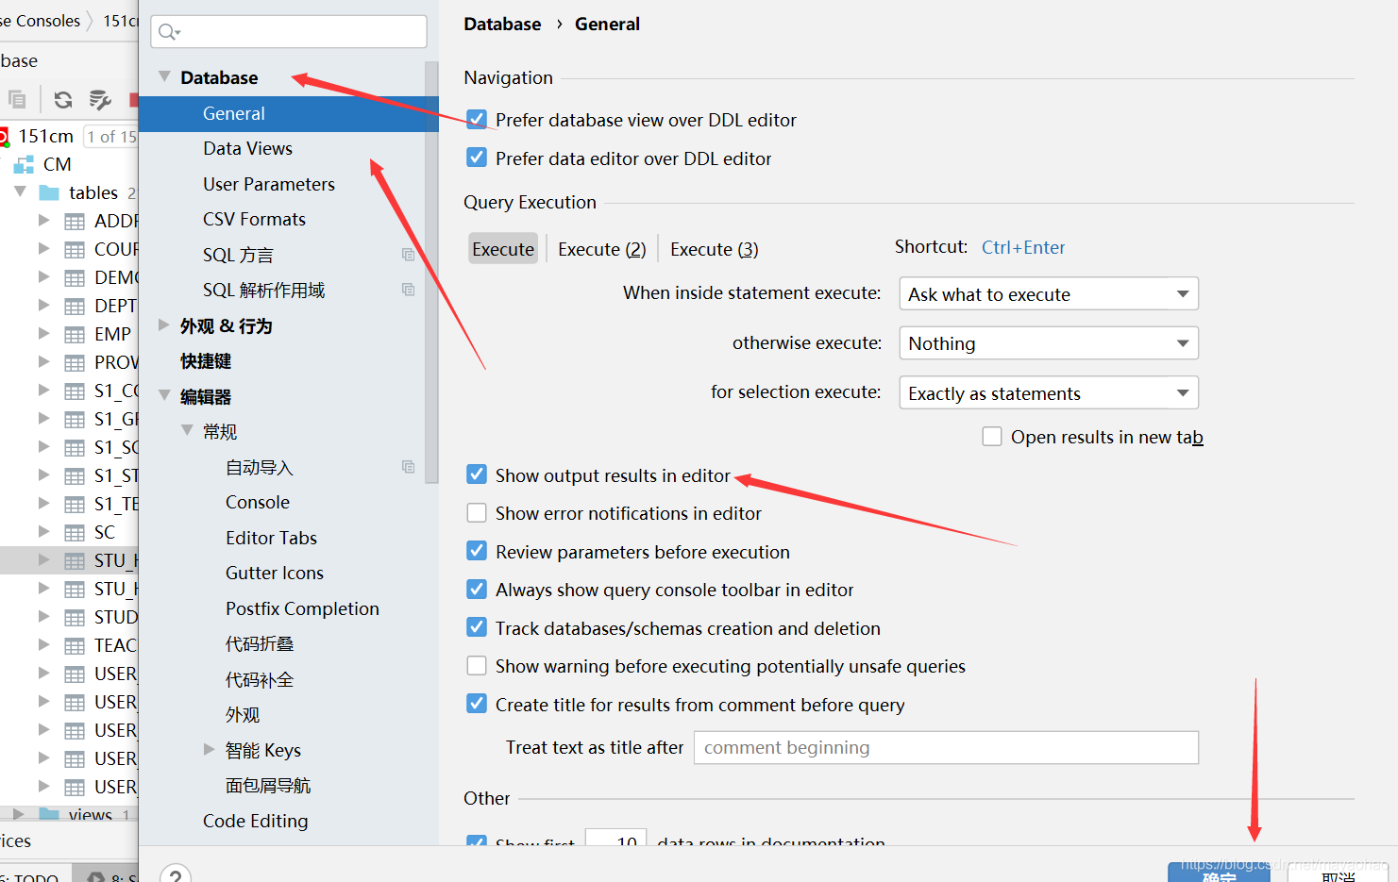Click the settings tree vertical scrollbar
The image size is (1398, 882).
pyautogui.click(x=432, y=272)
